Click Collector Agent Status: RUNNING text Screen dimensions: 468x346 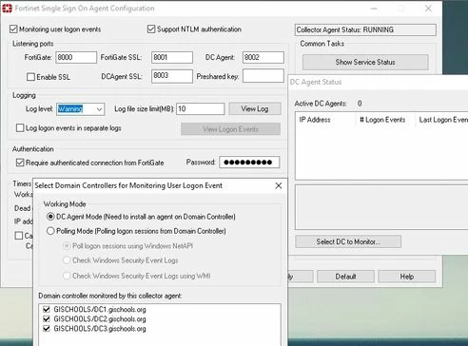(x=345, y=29)
